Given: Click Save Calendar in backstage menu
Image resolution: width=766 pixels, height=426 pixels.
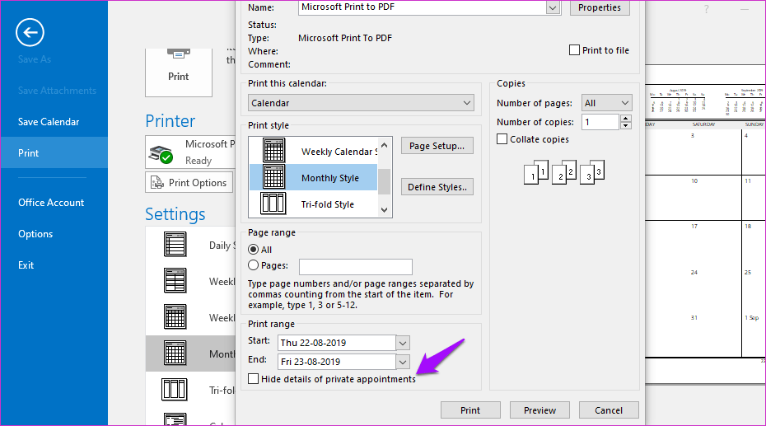Looking at the screenshot, I should (x=49, y=122).
